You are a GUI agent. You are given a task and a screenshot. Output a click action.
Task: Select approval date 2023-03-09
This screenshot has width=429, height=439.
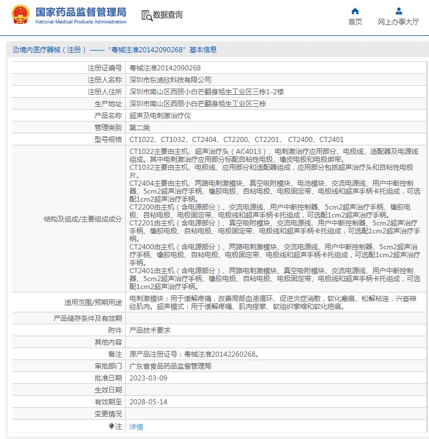pyautogui.click(x=148, y=378)
